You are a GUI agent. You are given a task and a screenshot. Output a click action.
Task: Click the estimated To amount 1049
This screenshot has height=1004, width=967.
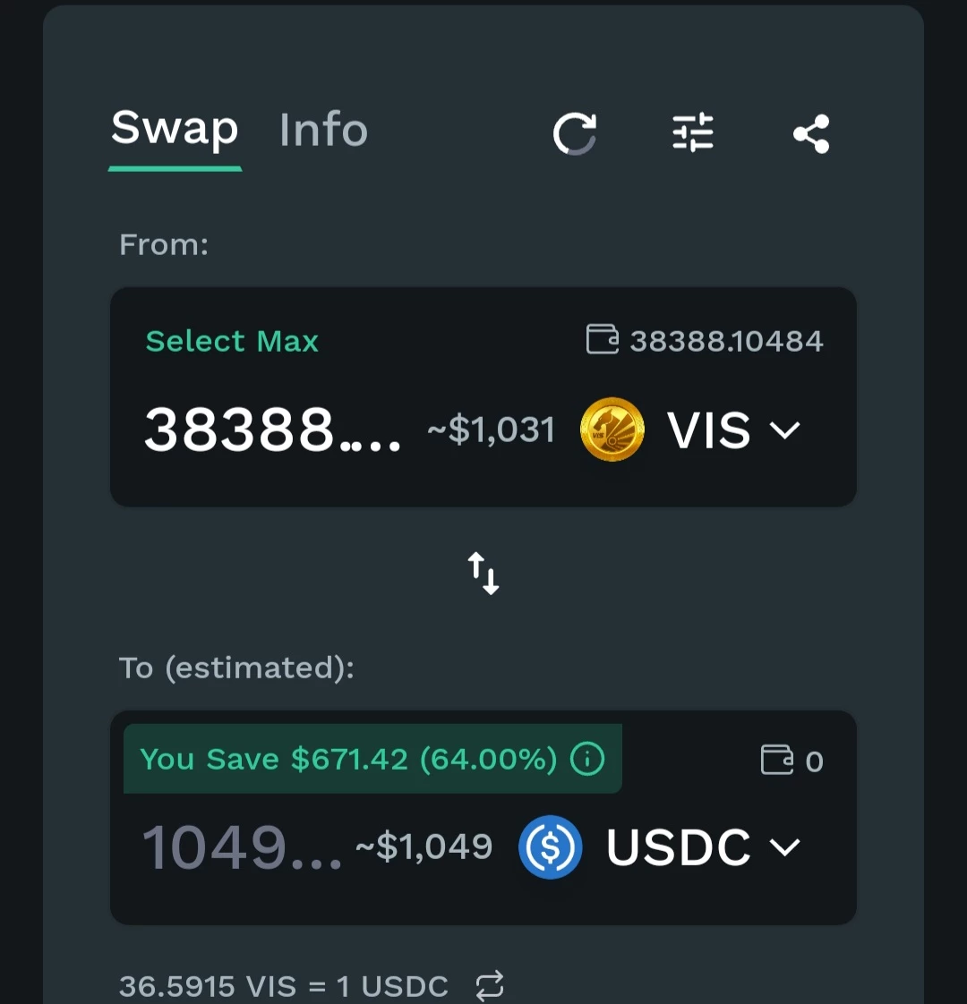242,847
